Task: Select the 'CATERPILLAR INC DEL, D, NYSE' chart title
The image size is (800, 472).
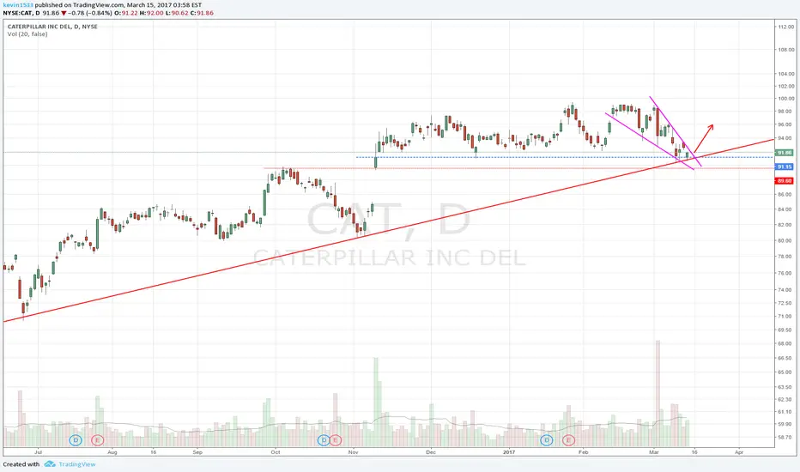Action: pos(52,27)
